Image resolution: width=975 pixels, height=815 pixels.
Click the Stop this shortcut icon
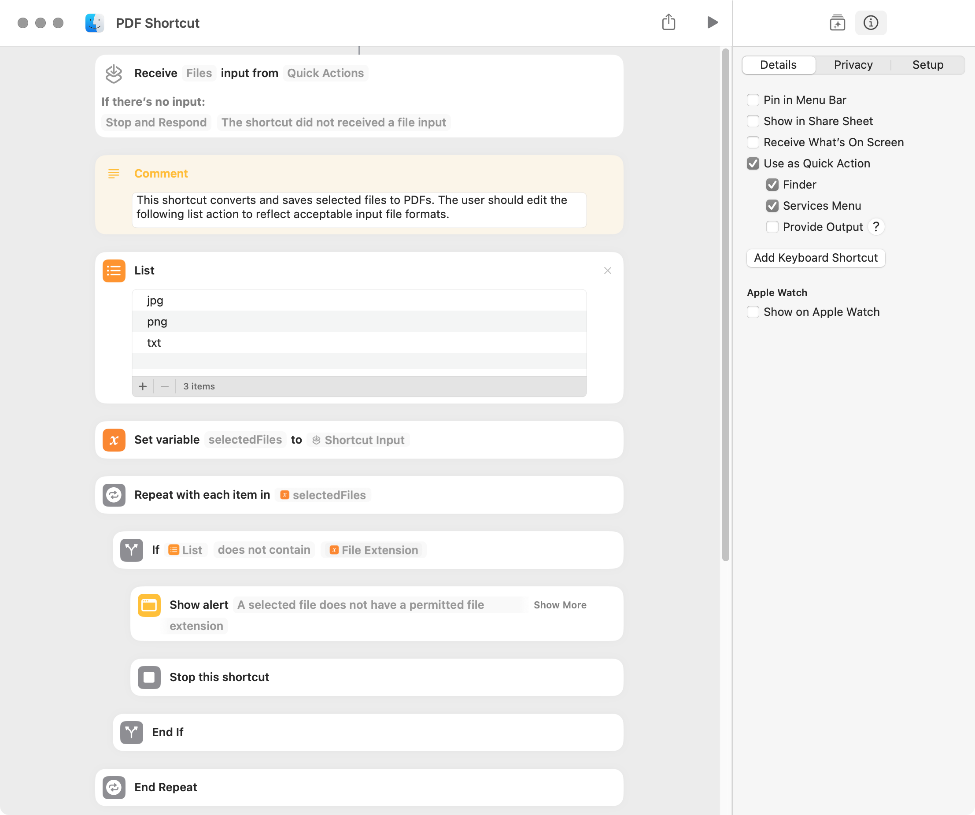tap(149, 677)
